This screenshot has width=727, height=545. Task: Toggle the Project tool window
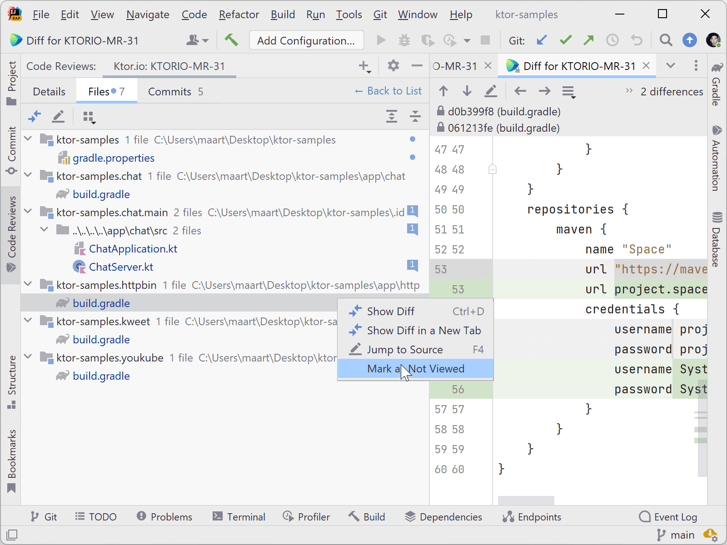(11, 83)
